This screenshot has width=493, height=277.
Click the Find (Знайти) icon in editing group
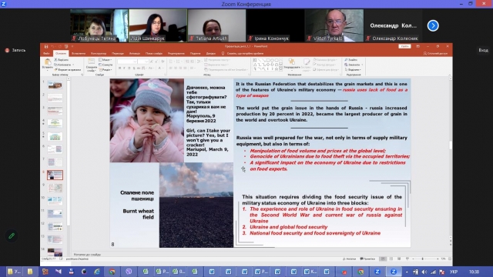pyautogui.click(x=350, y=60)
